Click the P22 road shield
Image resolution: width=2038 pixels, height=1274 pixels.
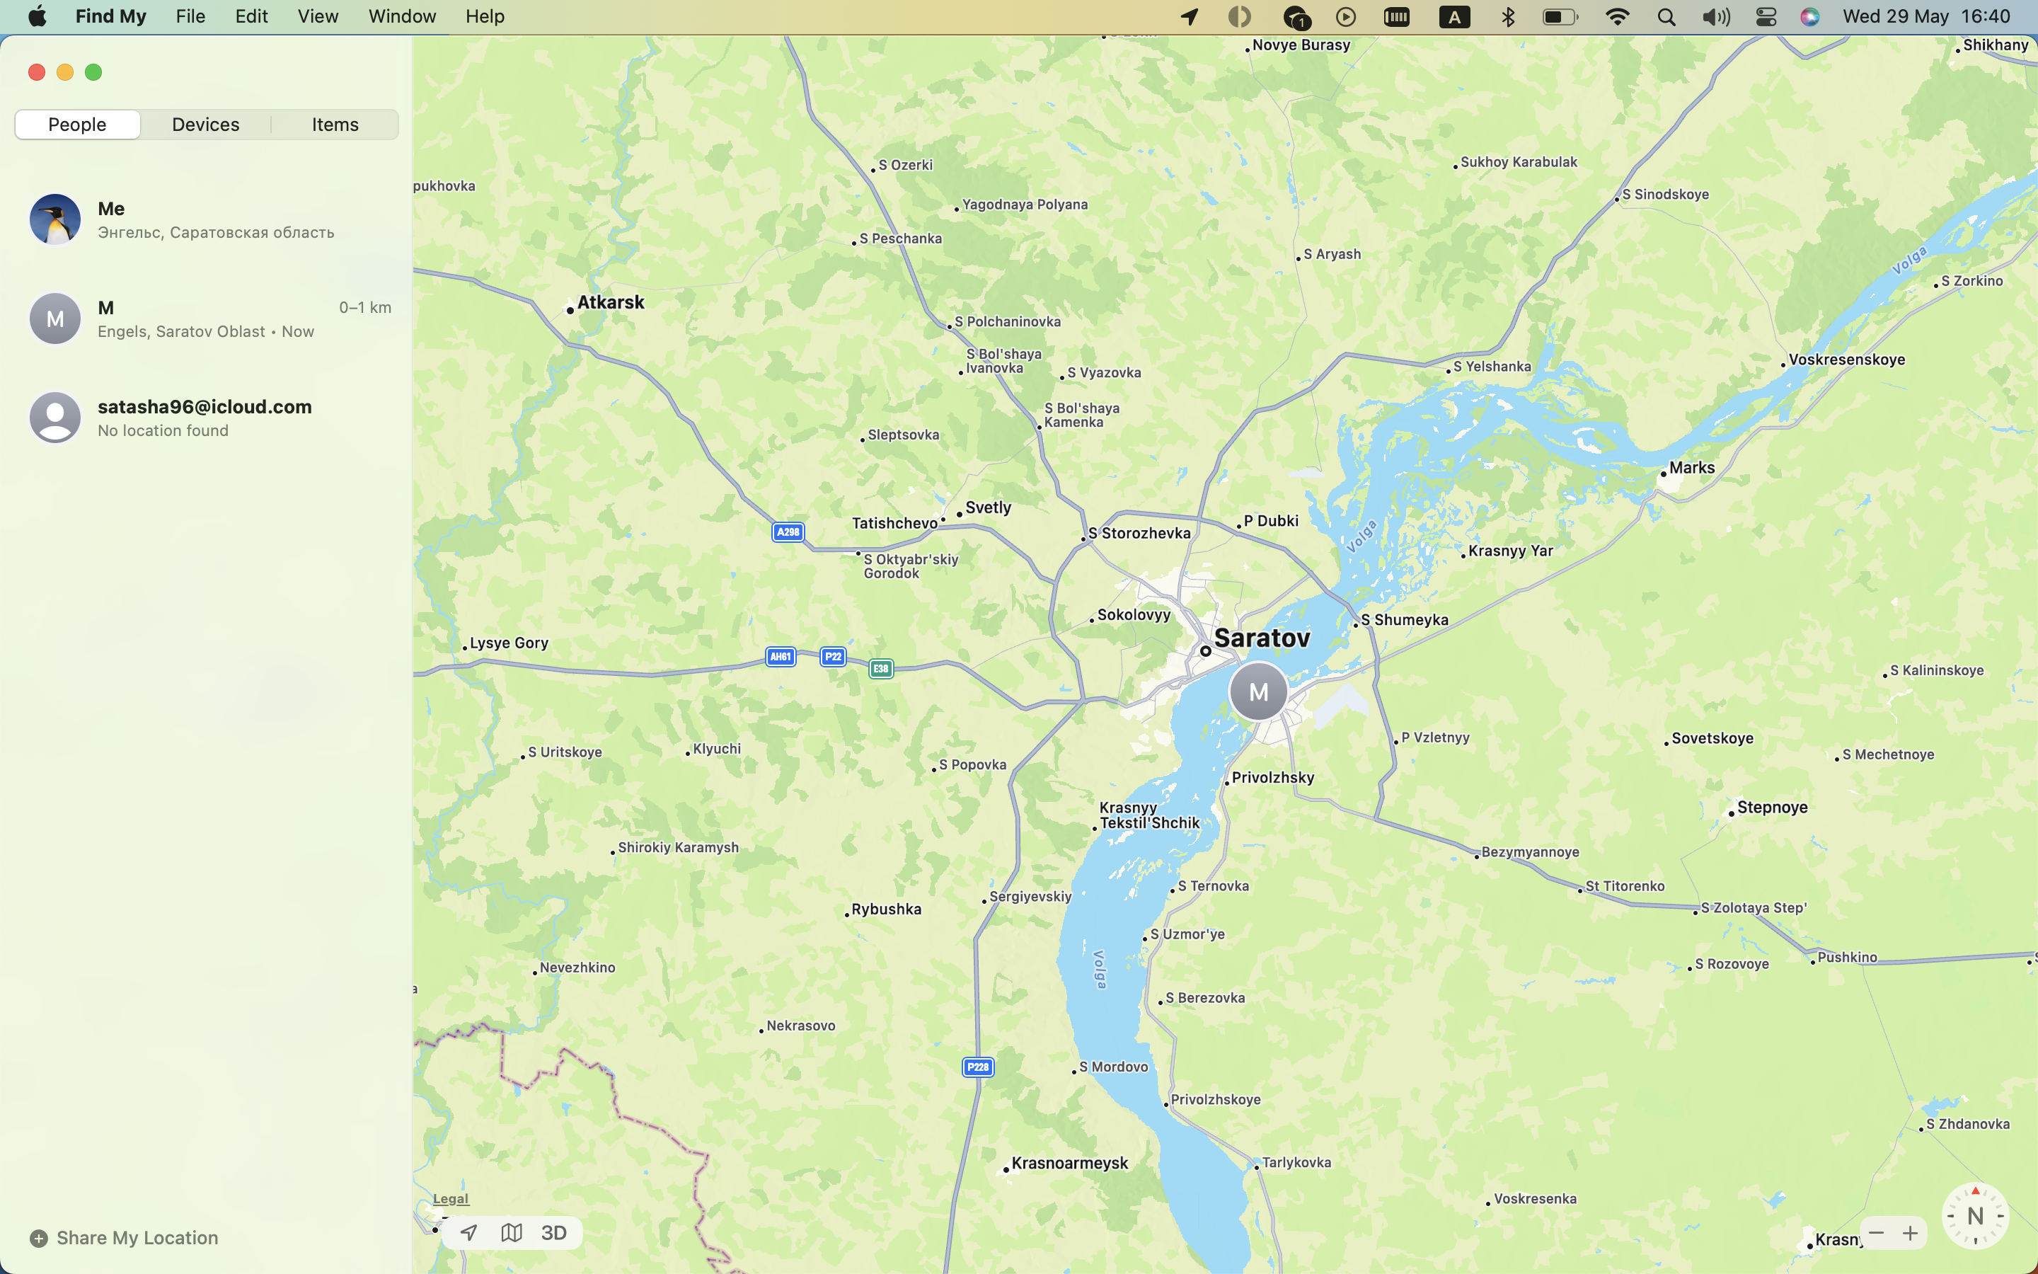click(833, 656)
